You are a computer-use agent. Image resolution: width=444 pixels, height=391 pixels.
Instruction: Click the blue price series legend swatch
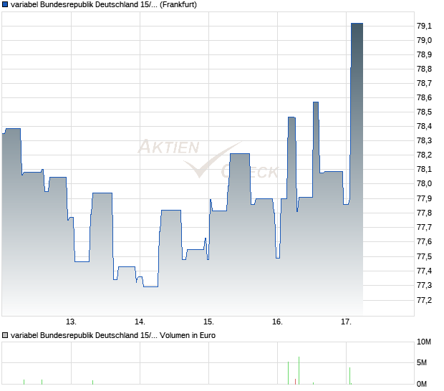click(5, 5)
